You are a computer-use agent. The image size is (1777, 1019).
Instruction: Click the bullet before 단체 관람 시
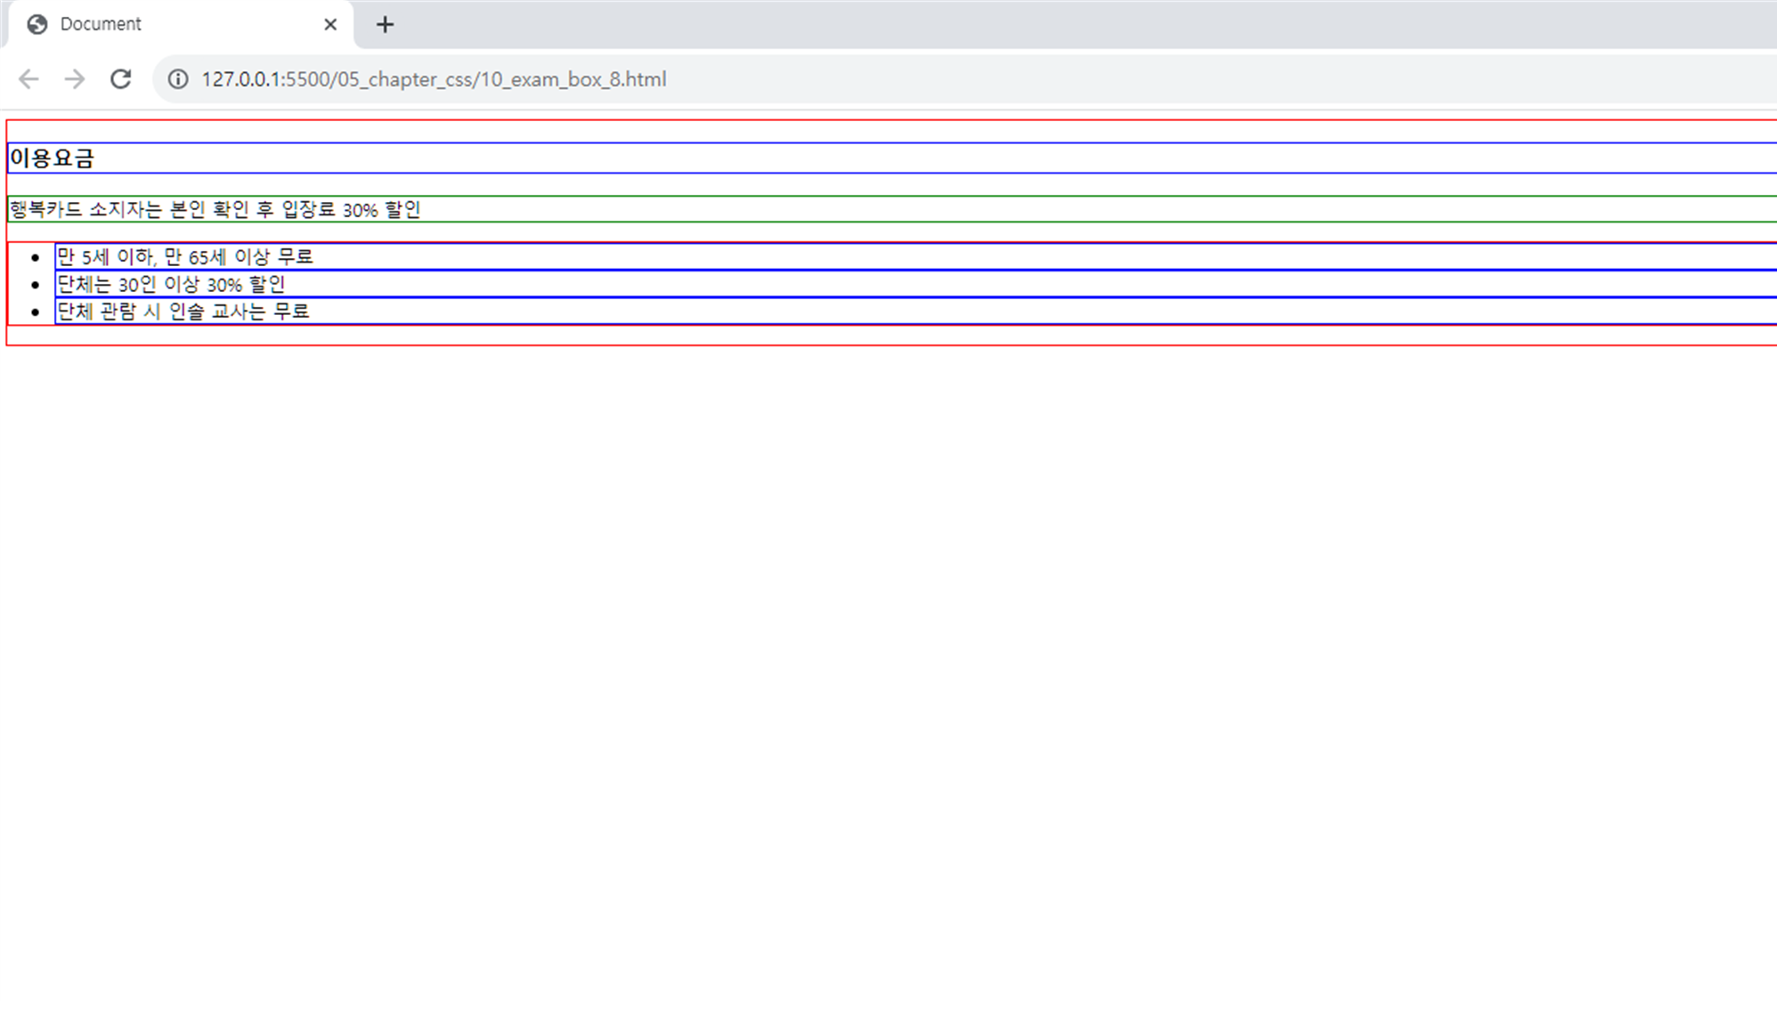36,312
